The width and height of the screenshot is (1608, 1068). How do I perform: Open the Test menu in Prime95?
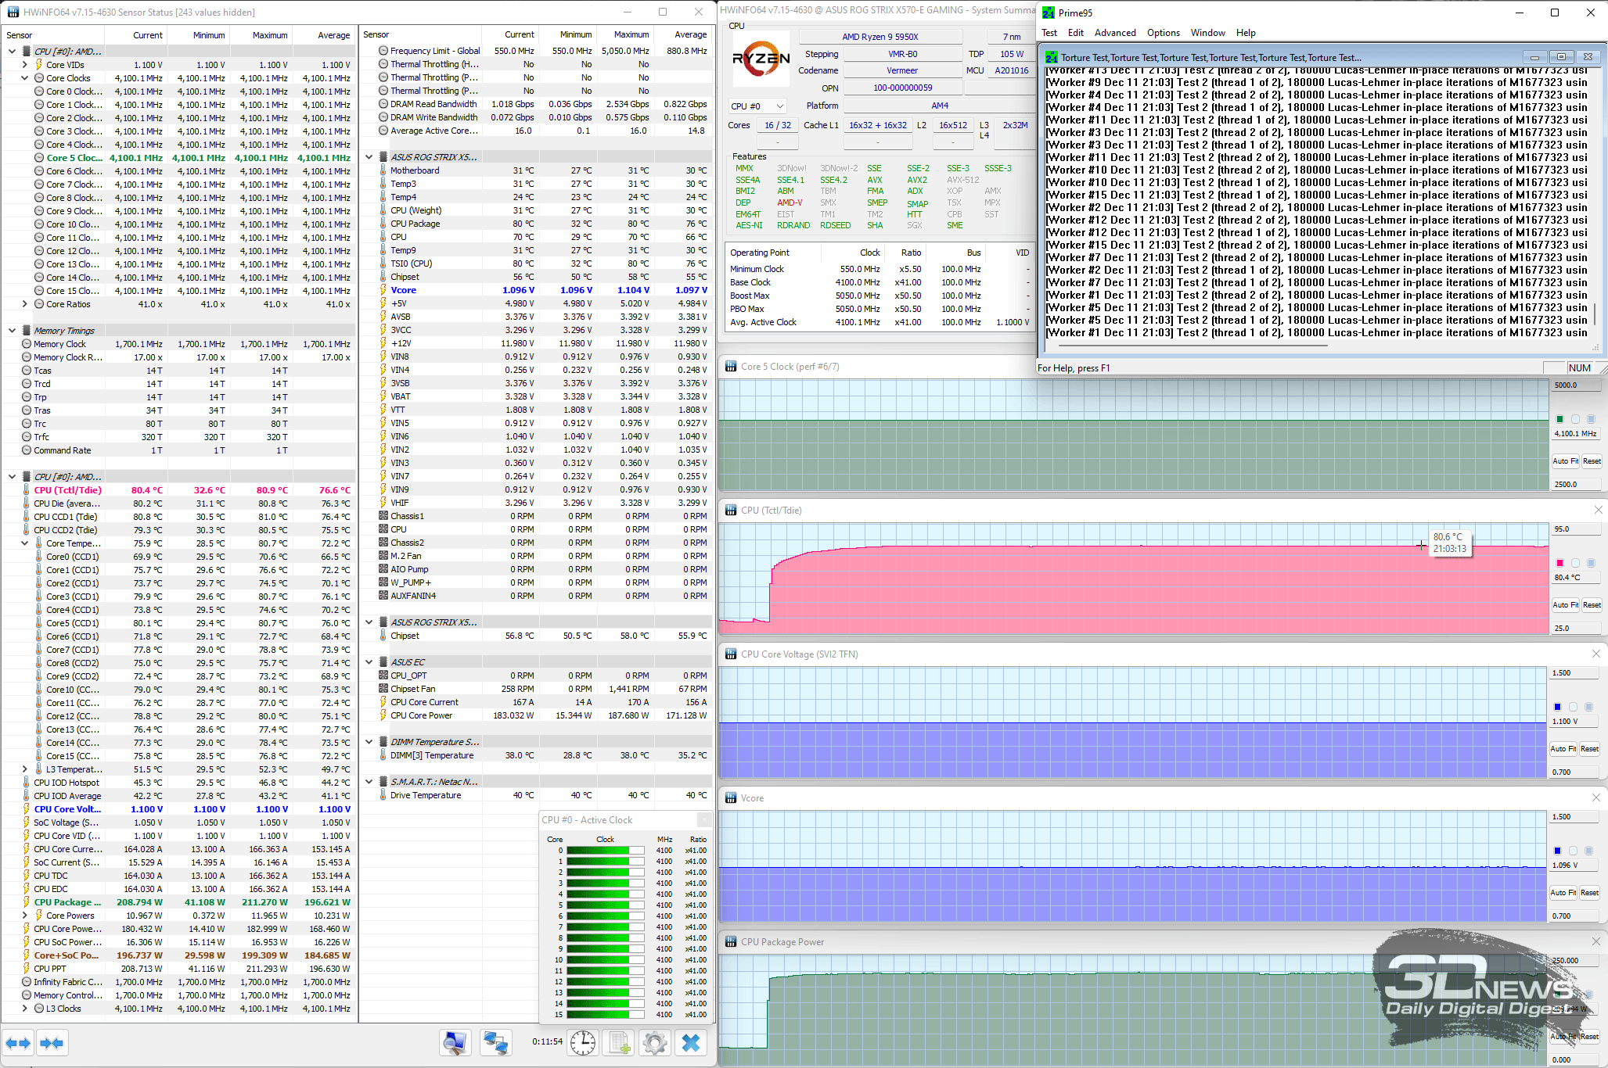click(1049, 33)
